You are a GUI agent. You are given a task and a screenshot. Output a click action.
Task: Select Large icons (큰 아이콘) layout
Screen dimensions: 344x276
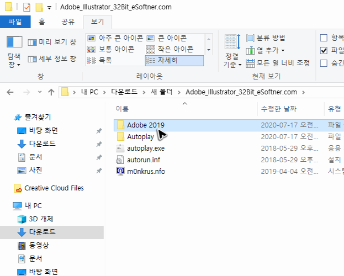[167, 38]
